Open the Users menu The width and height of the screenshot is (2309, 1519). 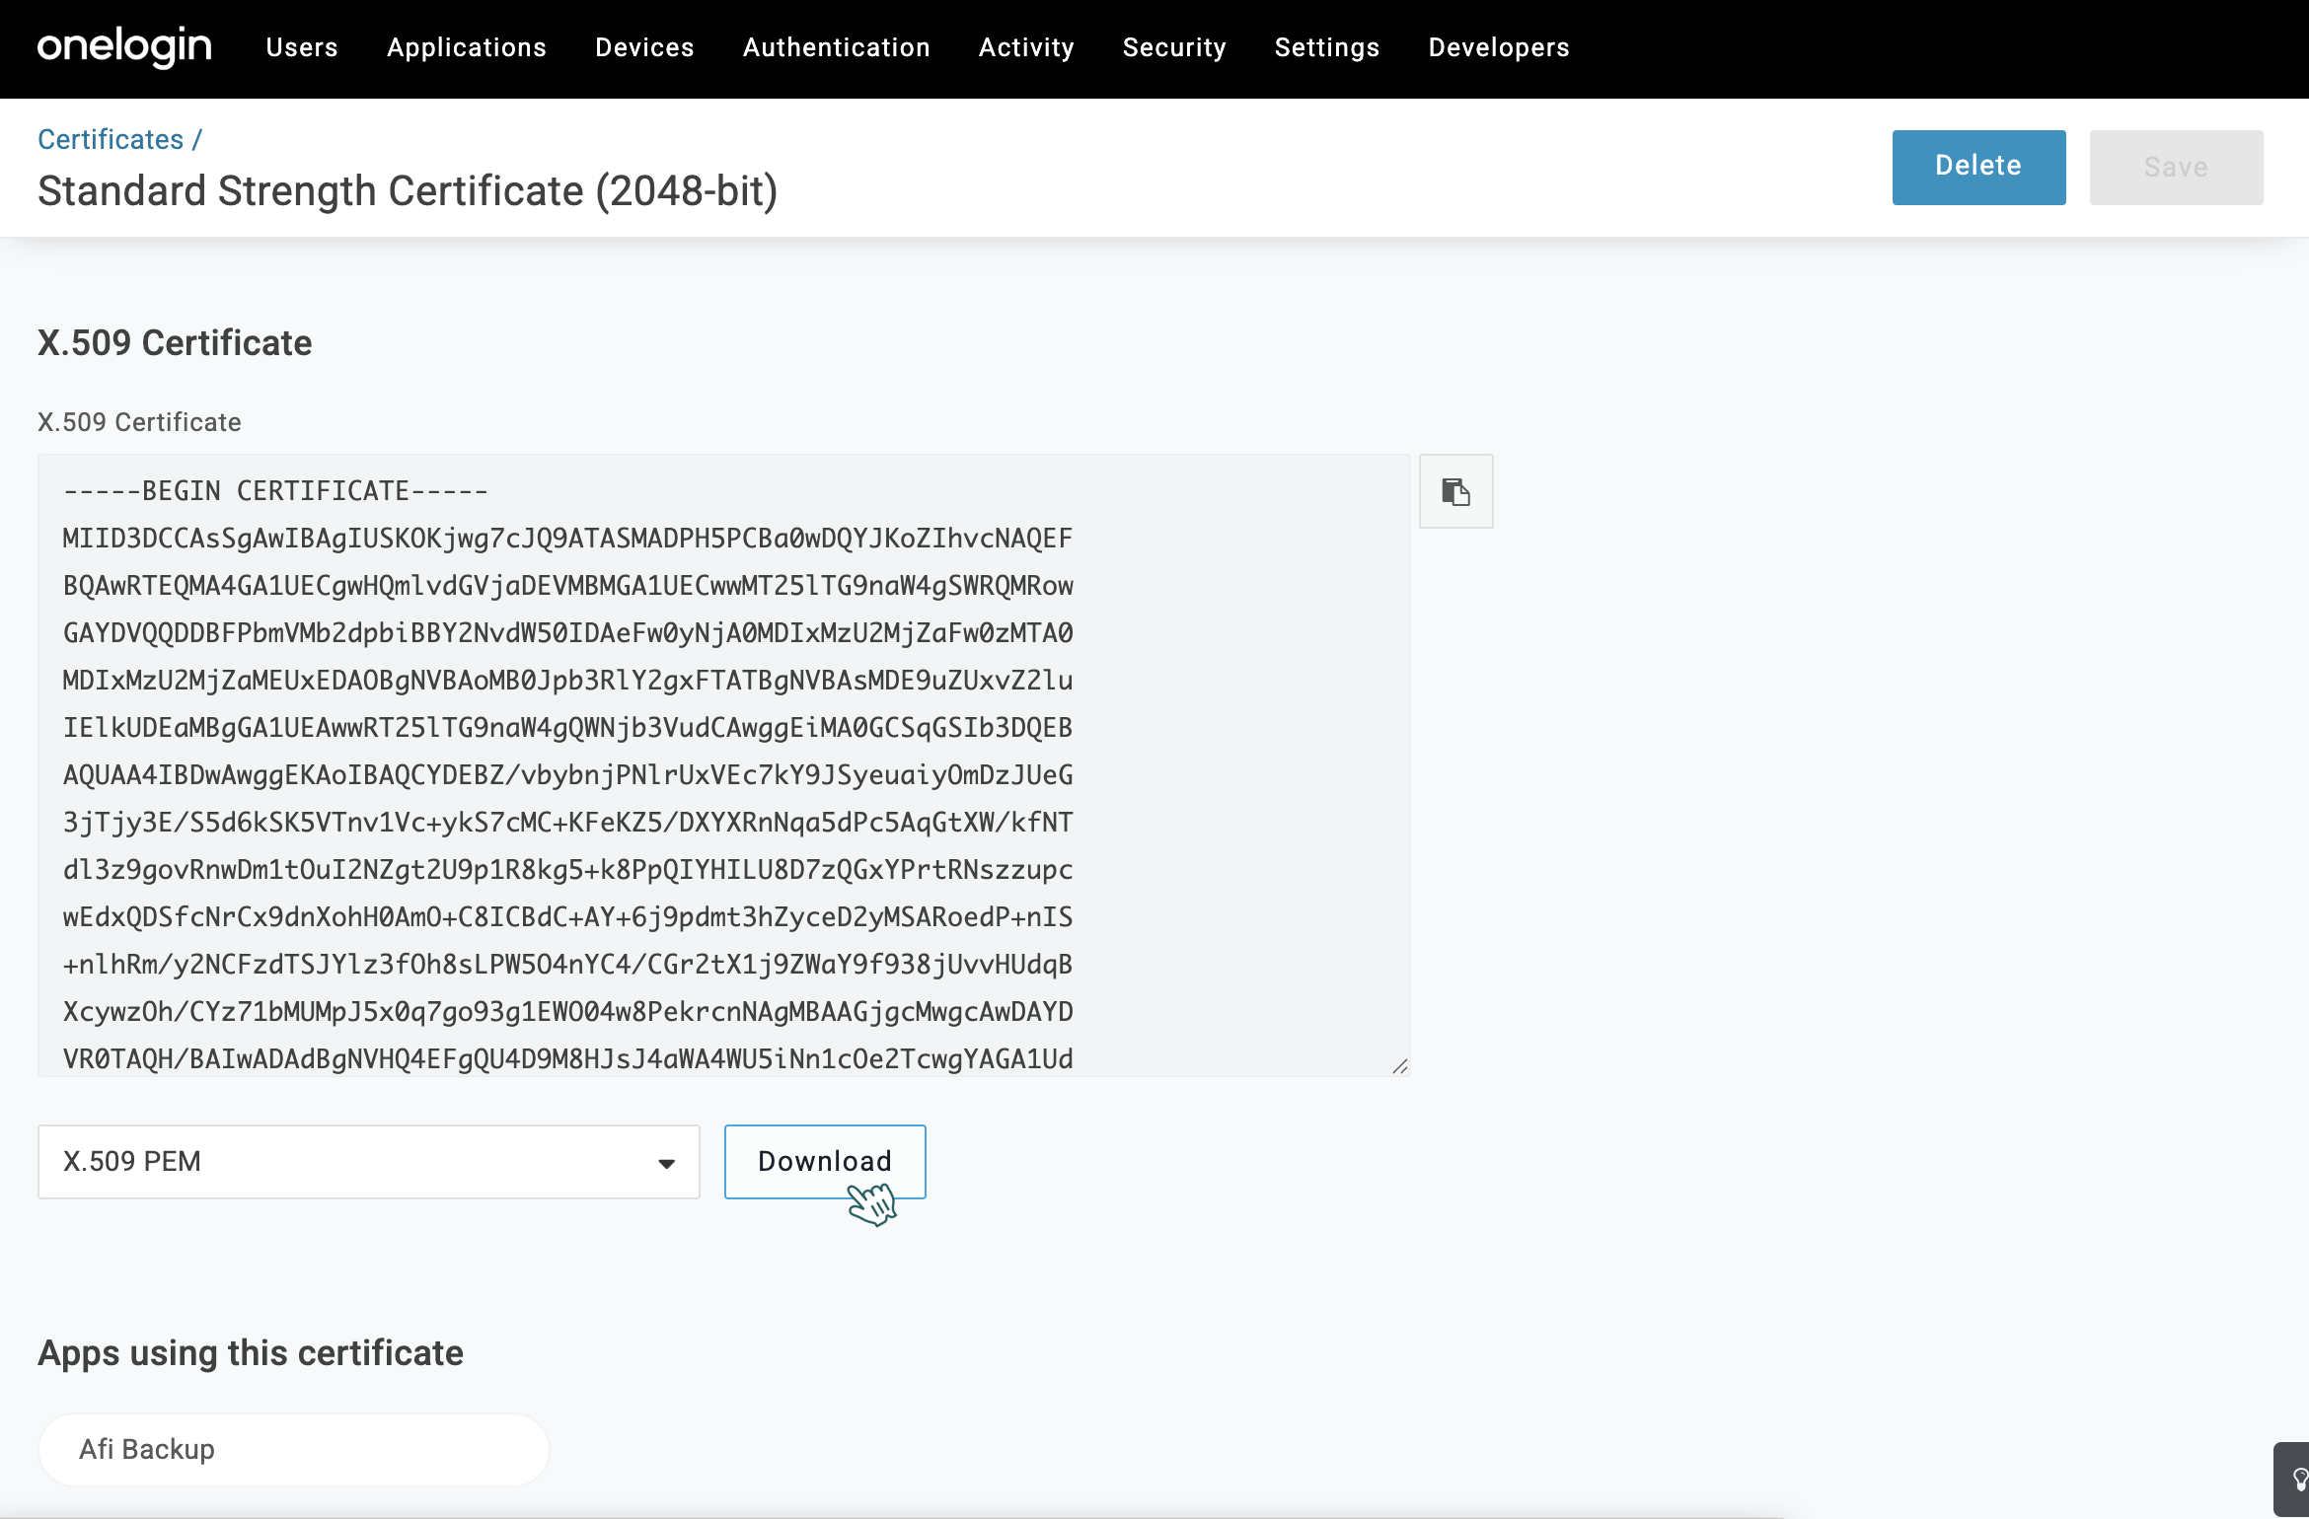tap(302, 47)
